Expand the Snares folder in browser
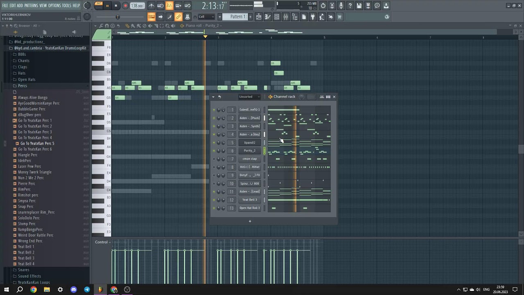This screenshot has height=295, width=524. [x=24, y=270]
